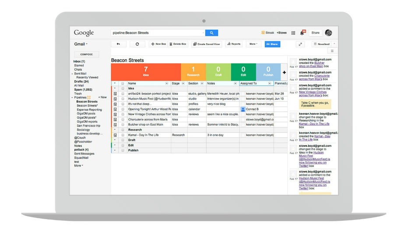The height and width of the screenshot is (234, 407).
Task: Click Create Saved View button
Action: 207,44
